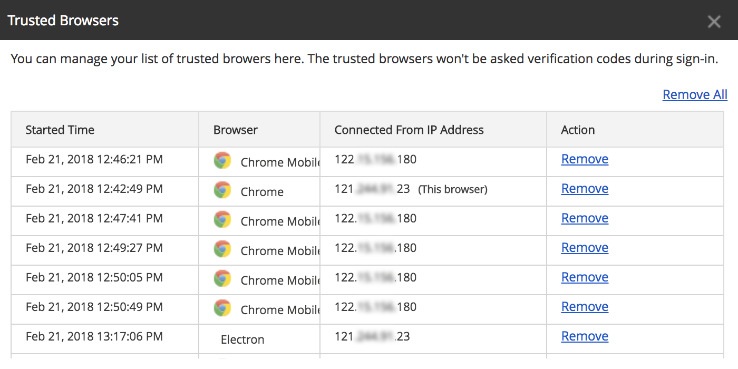
Task: Click Connected From IP Address header
Action: coord(409,130)
